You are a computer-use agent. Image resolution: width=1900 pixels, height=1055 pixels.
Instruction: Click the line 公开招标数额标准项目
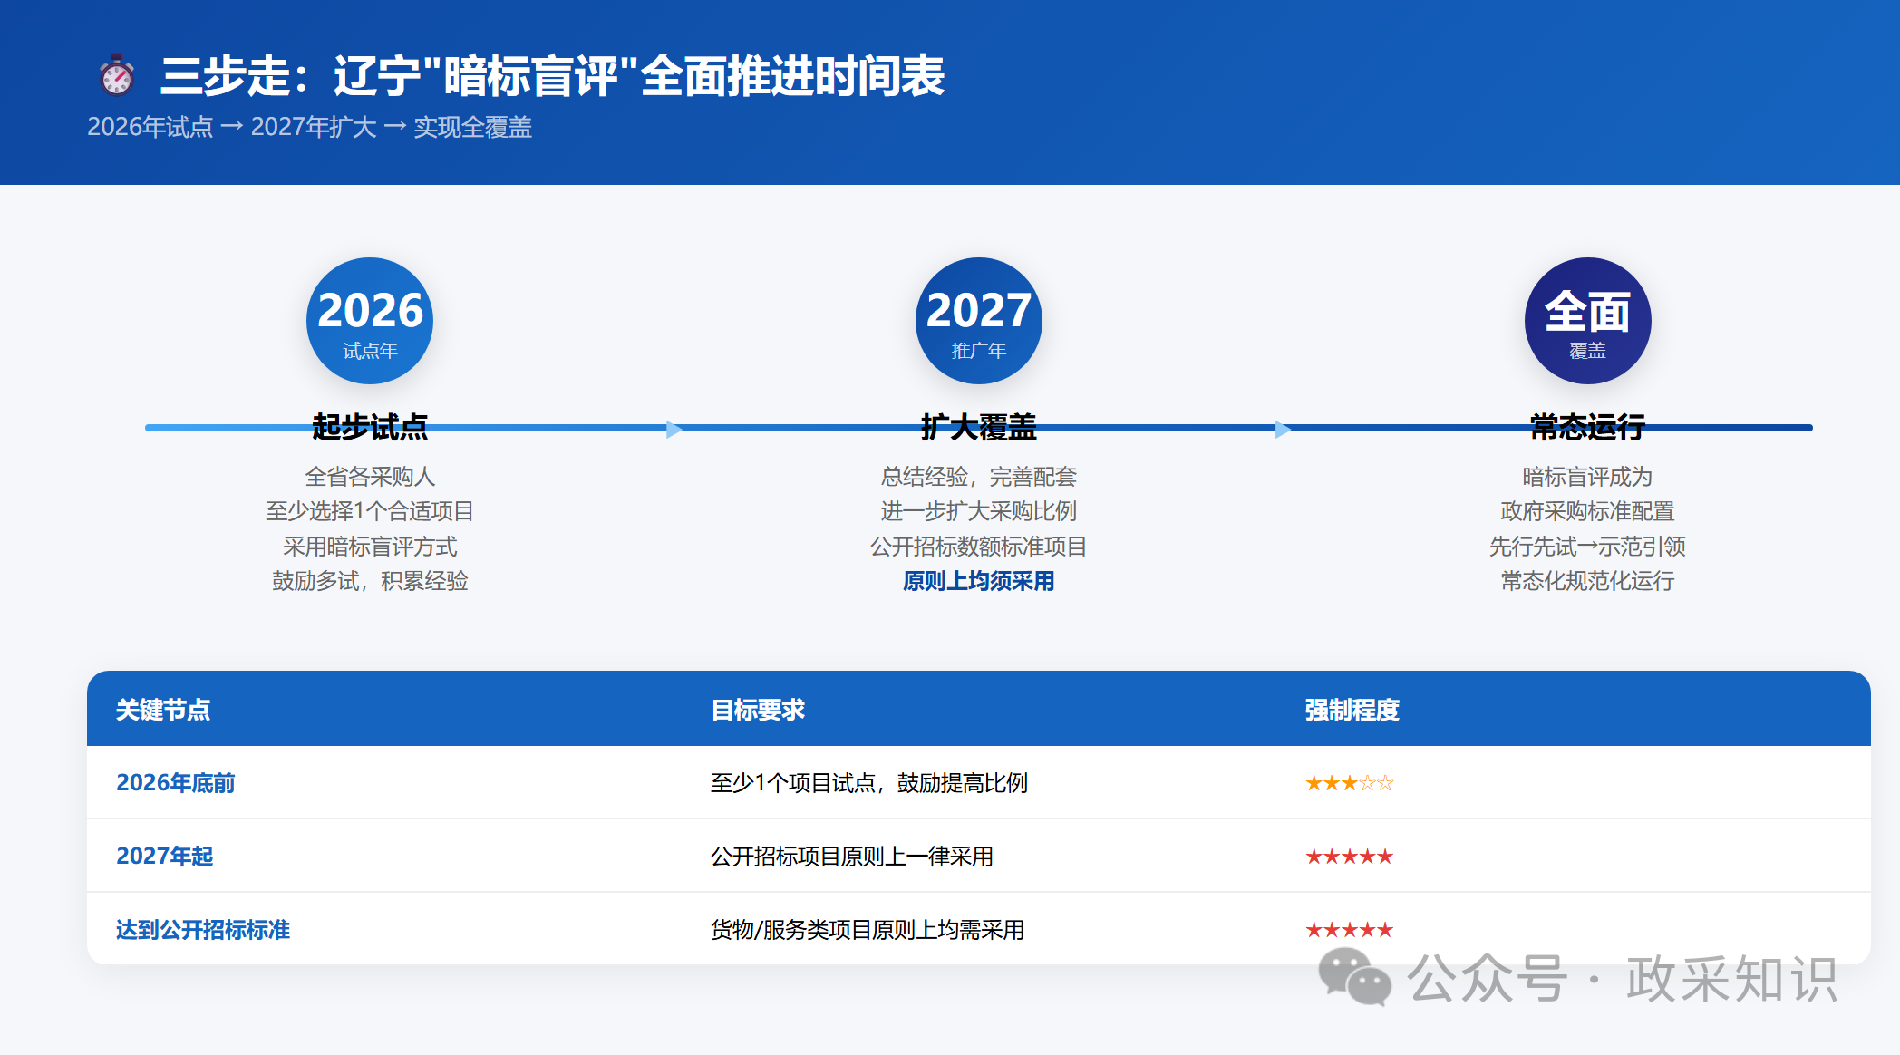tap(979, 547)
